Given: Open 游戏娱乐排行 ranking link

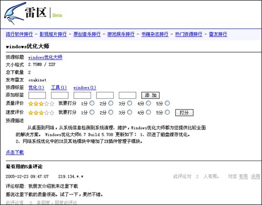Looking at the screenshot, I should (121, 34).
